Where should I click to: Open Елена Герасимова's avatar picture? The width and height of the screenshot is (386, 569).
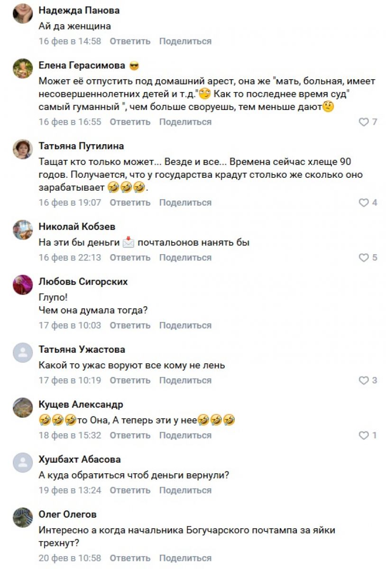pos(23,69)
